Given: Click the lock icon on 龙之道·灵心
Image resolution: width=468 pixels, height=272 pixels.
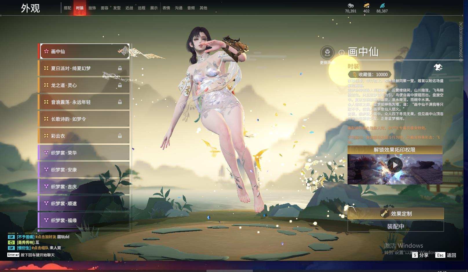Looking at the screenshot, I should pyautogui.click(x=120, y=85).
